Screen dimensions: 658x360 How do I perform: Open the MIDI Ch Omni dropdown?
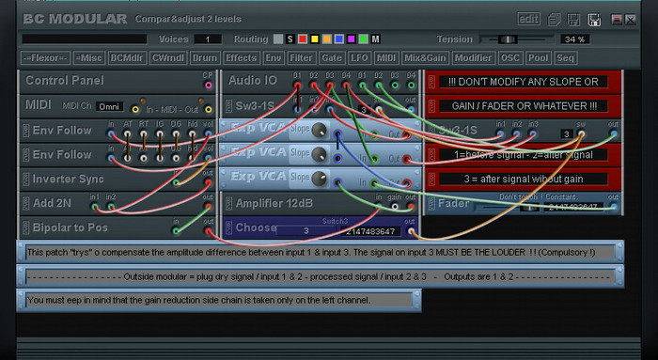pos(109,106)
